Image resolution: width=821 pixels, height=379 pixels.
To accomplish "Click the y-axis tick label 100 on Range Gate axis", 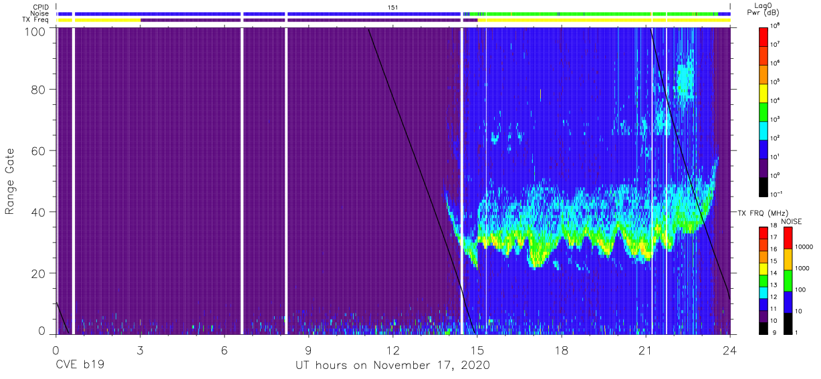I will click(x=36, y=31).
